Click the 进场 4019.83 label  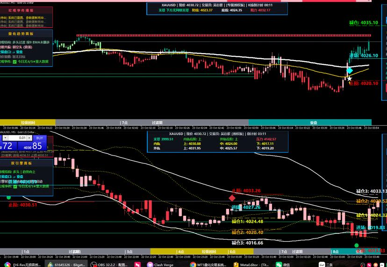tap(371, 228)
